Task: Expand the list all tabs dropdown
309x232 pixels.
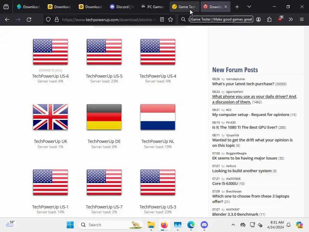Action: pyautogui.click(x=249, y=7)
